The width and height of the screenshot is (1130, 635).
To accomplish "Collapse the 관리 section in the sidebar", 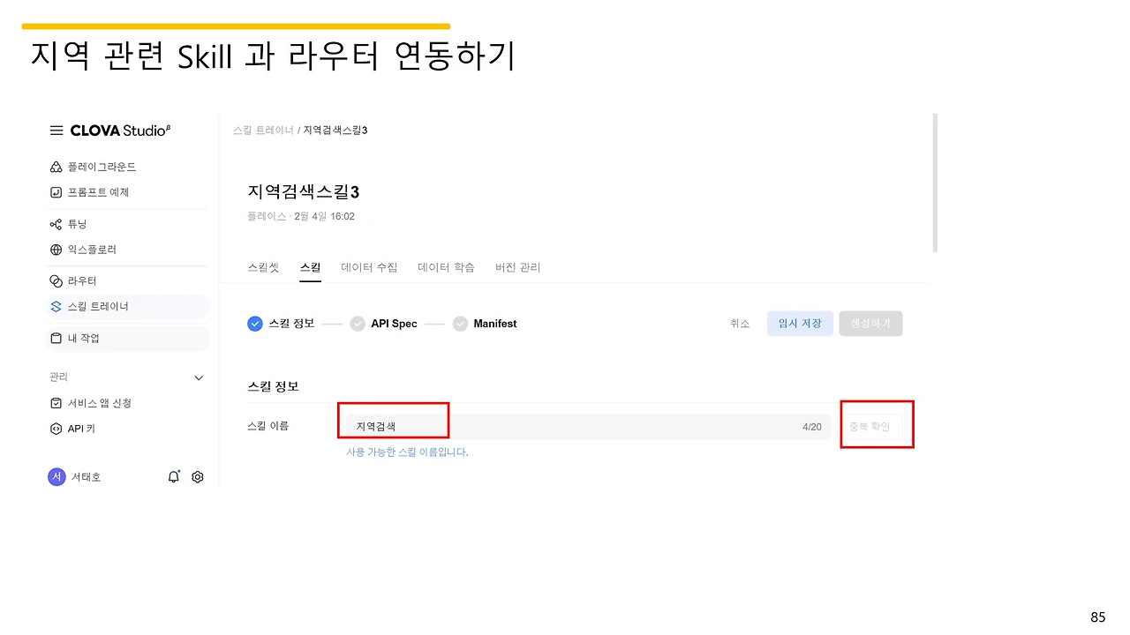I will (x=199, y=377).
